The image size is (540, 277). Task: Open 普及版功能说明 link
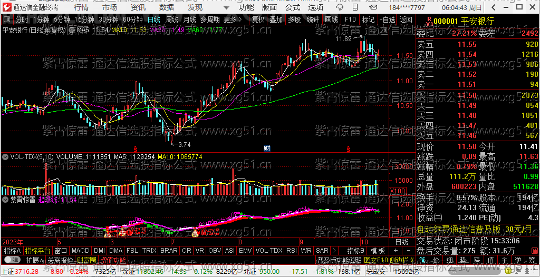tap(339, 260)
